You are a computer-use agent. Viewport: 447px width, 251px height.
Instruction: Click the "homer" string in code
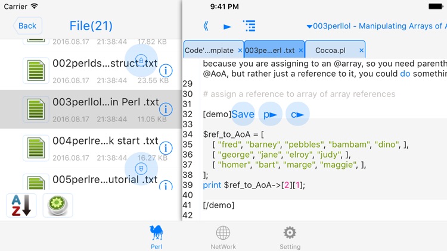pyautogui.click(x=234, y=165)
